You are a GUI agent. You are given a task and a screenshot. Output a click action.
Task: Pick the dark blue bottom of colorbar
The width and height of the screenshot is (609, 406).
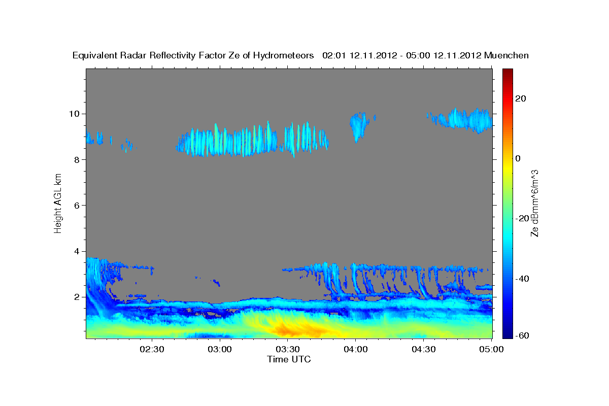point(507,334)
